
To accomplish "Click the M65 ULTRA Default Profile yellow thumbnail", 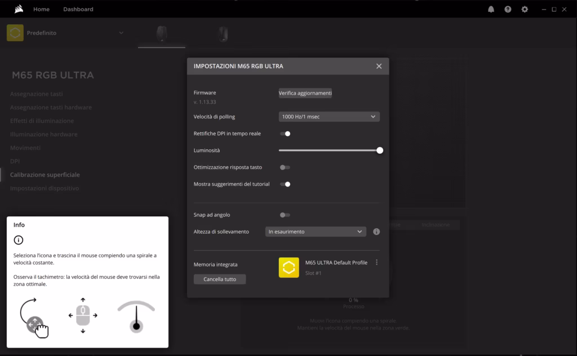I will coord(289,268).
